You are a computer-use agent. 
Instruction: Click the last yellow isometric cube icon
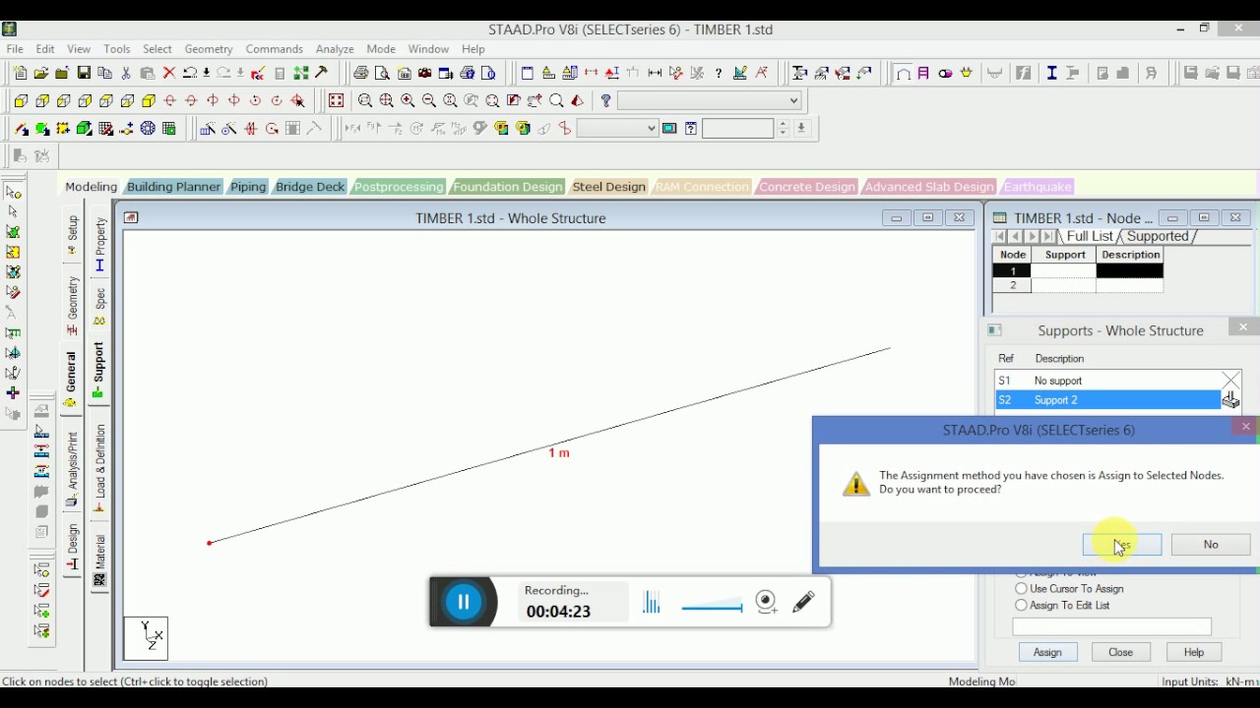[149, 100]
